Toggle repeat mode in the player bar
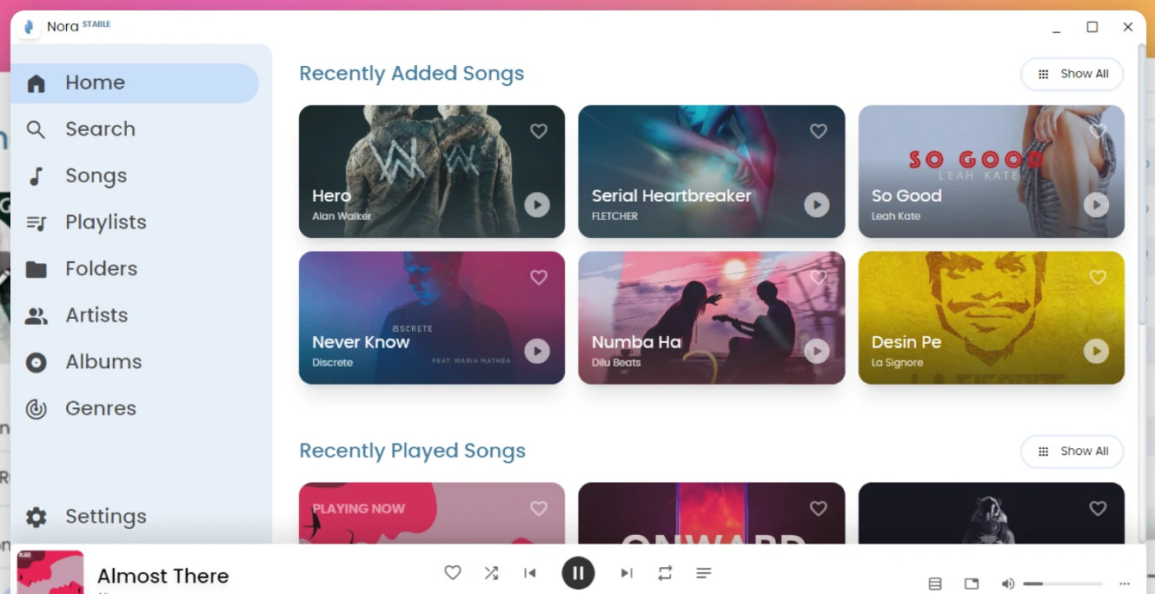 (665, 573)
